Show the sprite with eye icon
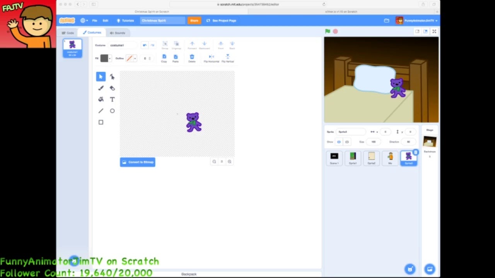Screen dimensions: 495x278 point(339,142)
